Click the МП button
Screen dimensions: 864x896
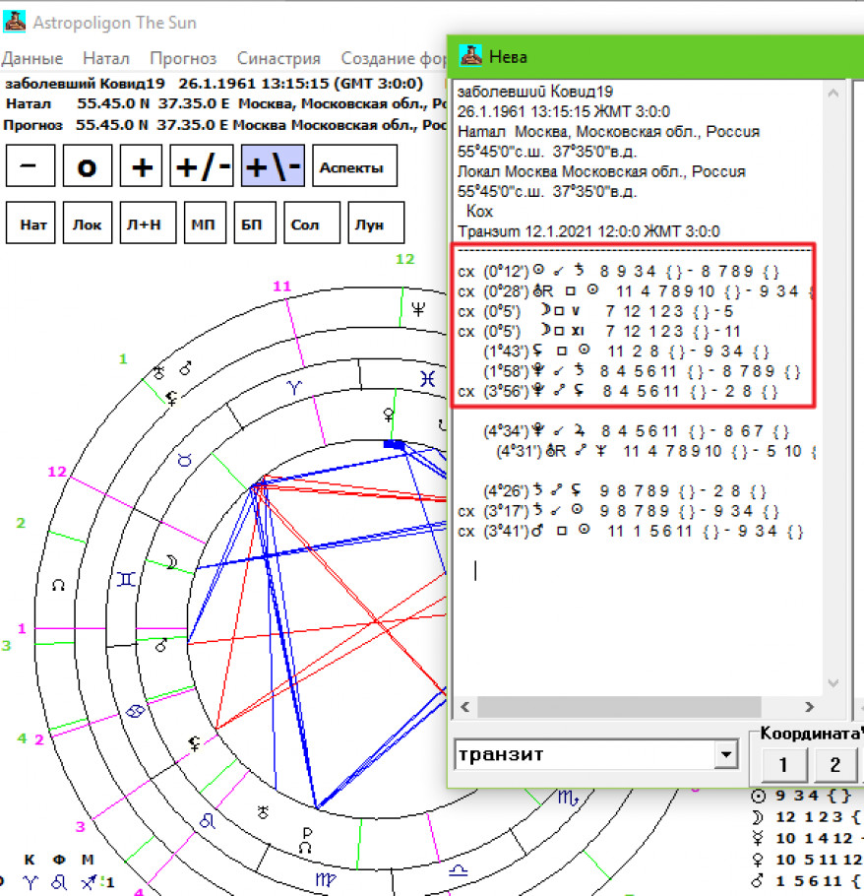(205, 223)
